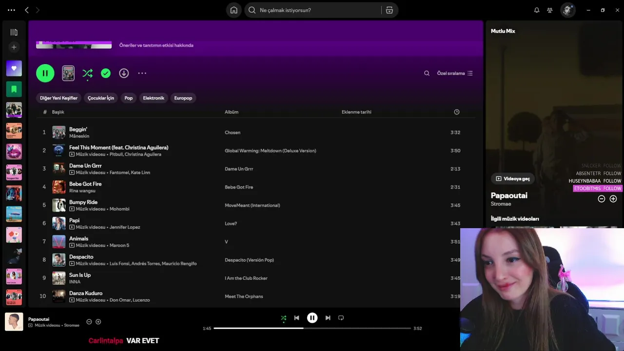Viewport: 624px width, 351px height.
Task: Open Papaoutai title in right panel
Action: click(x=509, y=195)
